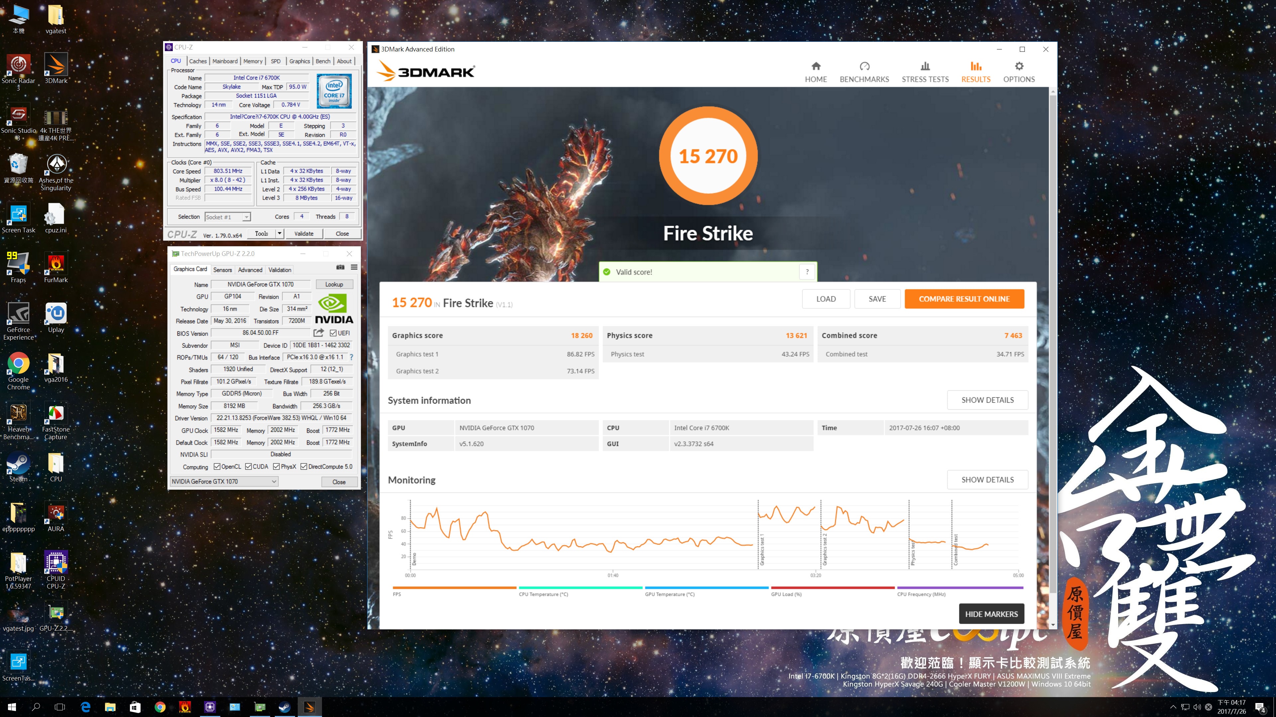Click SAVE button in 3DMark

coord(877,299)
